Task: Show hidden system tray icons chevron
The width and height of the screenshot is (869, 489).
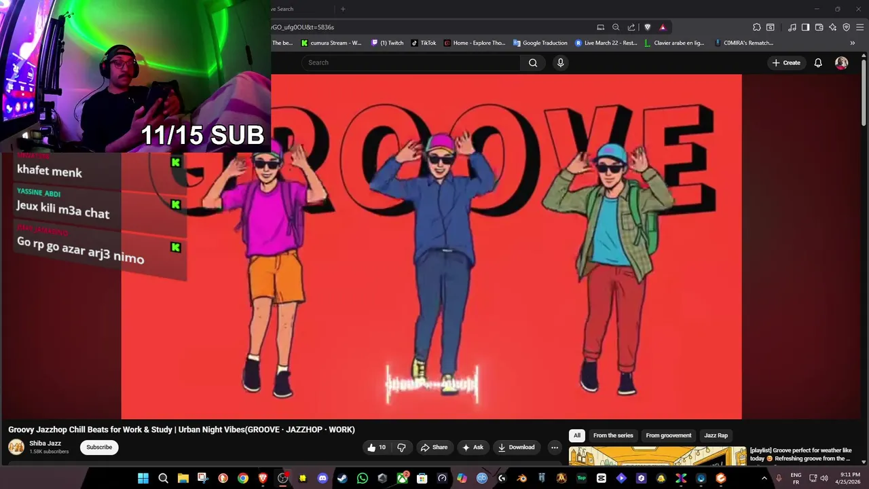Action: coord(764,478)
